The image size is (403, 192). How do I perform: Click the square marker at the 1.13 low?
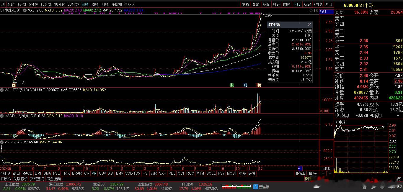(14, 85)
